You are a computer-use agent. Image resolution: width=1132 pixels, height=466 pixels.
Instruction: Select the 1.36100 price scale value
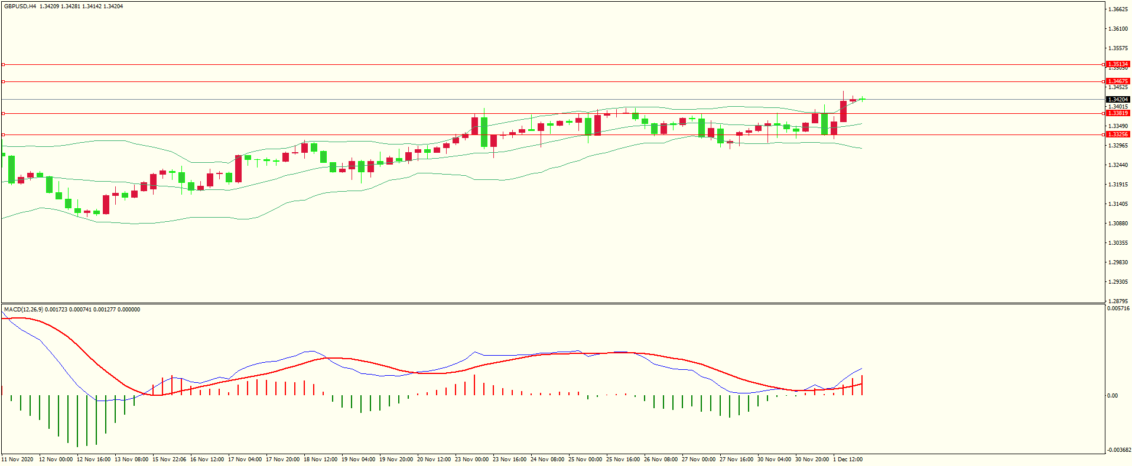pyautogui.click(x=1117, y=29)
